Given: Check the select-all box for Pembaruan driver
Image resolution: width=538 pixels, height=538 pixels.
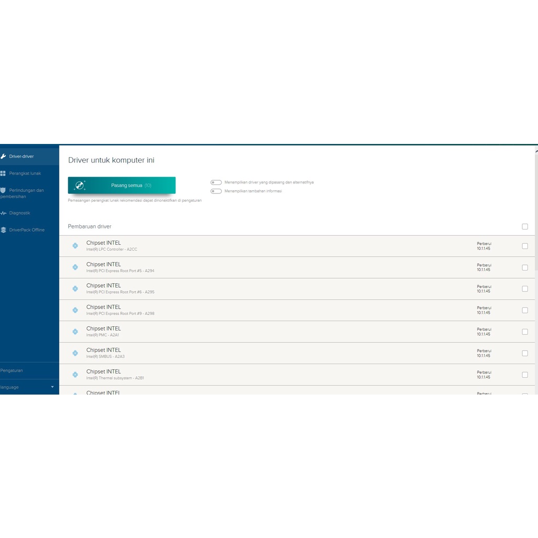Looking at the screenshot, I should (525, 226).
